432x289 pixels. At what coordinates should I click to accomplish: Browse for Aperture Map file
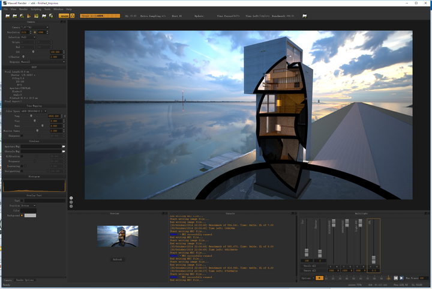pyautogui.click(x=64, y=147)
